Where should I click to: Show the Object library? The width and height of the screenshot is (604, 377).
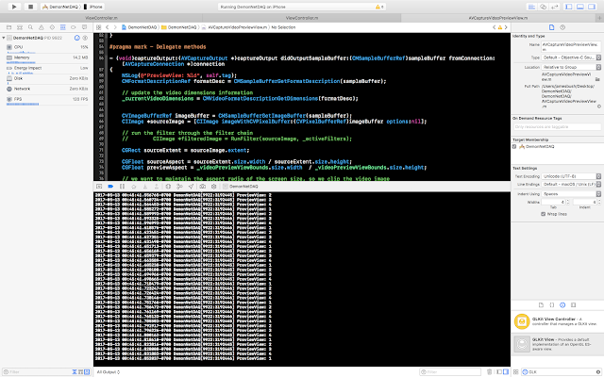point(562,305)
